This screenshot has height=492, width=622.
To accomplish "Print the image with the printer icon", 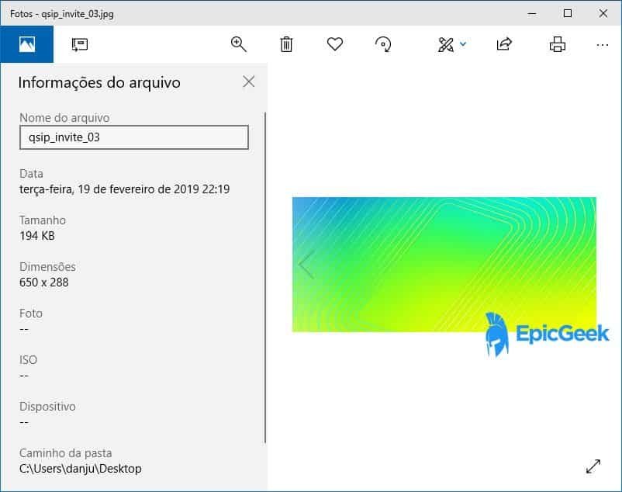I will [557, 44].
